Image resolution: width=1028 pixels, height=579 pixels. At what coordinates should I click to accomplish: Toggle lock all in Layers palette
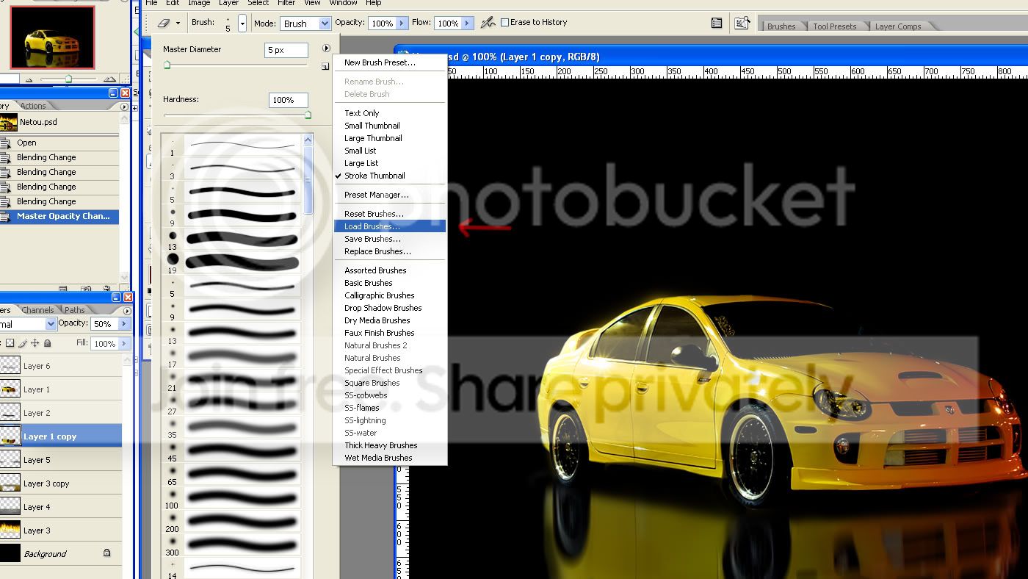48,343
